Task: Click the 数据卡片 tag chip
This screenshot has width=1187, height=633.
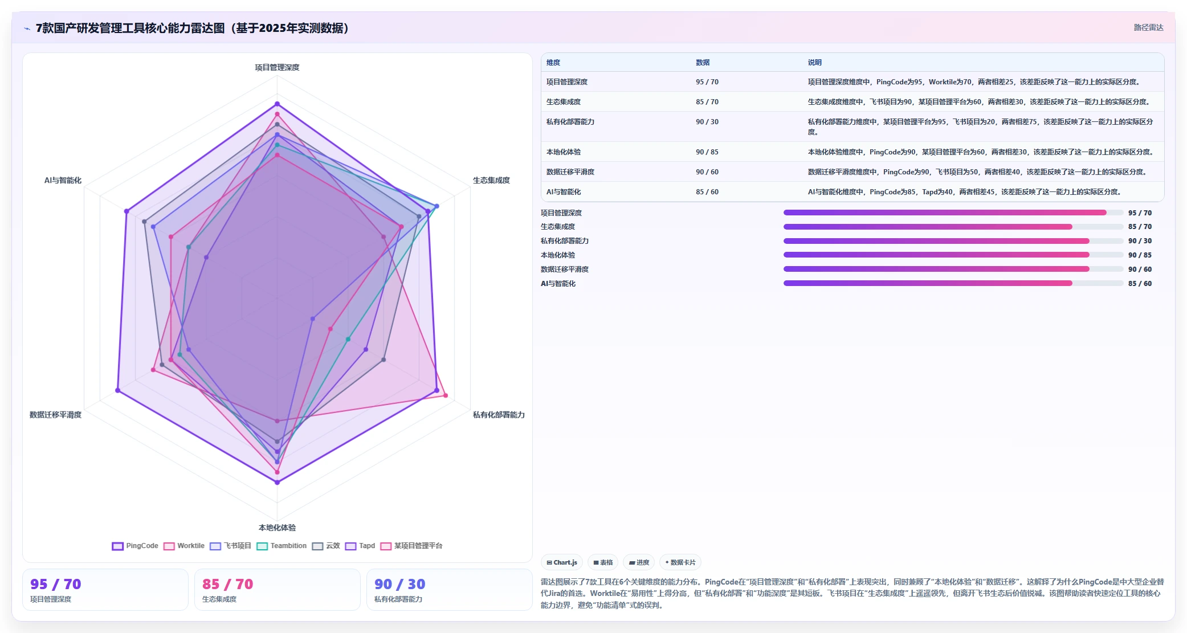Action: [680, 562]
